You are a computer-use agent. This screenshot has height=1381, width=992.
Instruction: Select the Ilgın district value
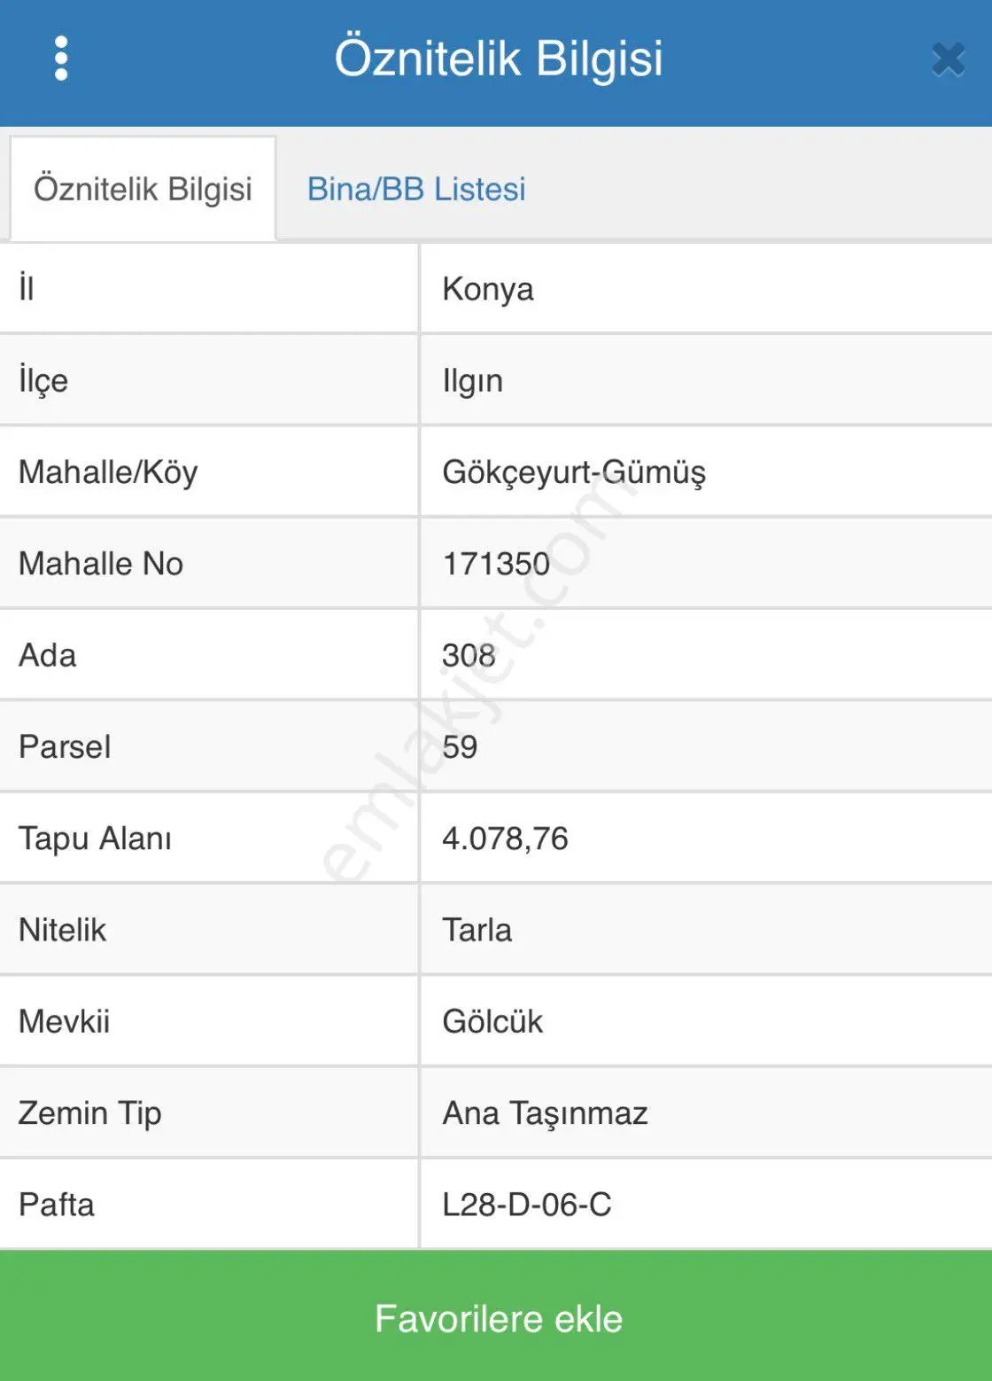click(x=473, y=381)
